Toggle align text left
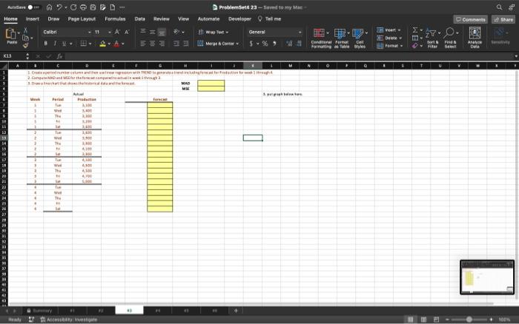 coord(143,44)
